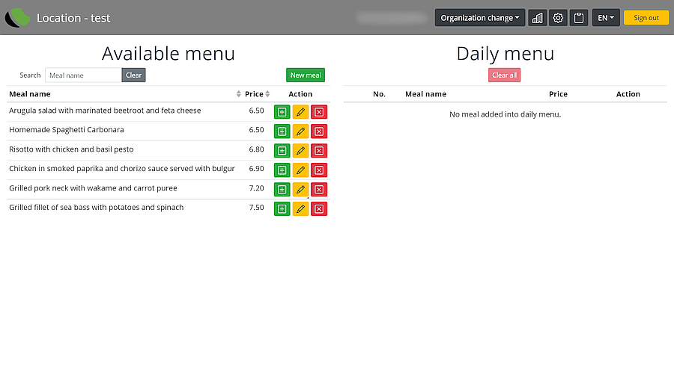Viewport: 674px width, 378px height.
Task: Clear the meal search field
Action: click(134, 75)
